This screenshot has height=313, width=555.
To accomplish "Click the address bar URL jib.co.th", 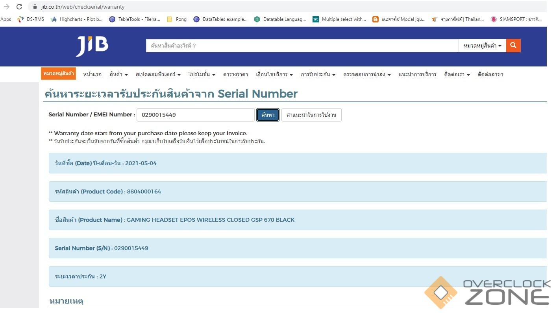I will [x=83, y=7].
